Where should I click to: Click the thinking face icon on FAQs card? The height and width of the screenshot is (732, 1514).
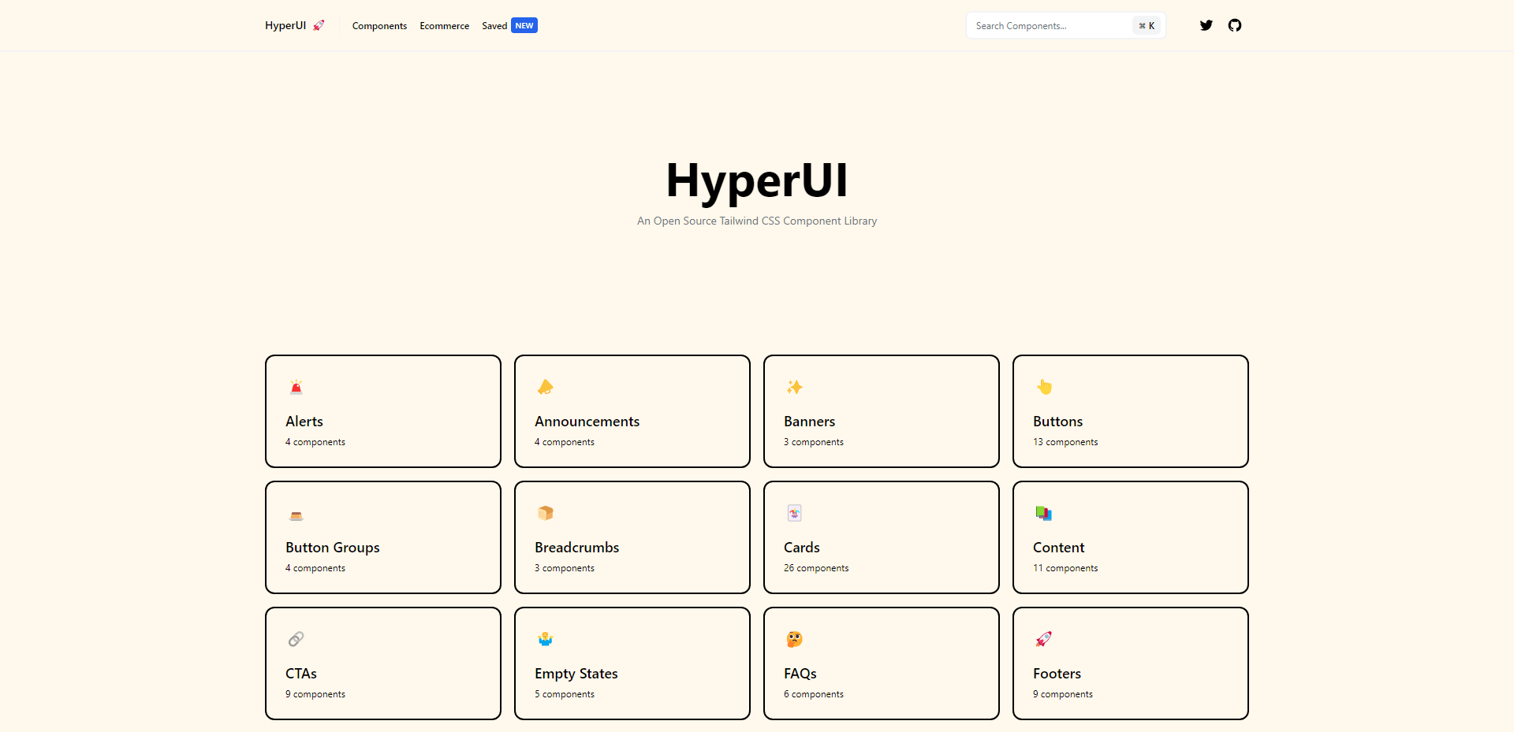click(x=794, y=639)
